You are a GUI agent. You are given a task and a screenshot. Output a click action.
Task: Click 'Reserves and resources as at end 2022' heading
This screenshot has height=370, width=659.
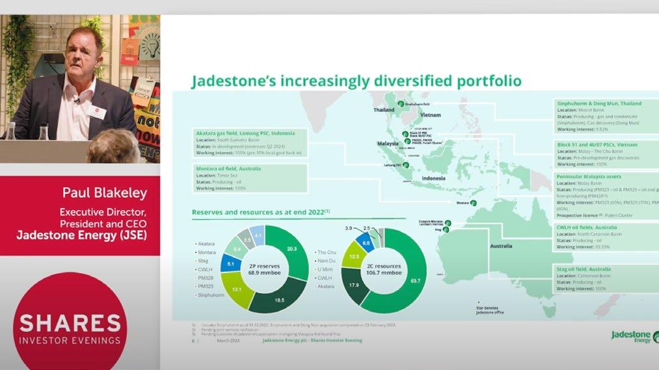point(261,212)
